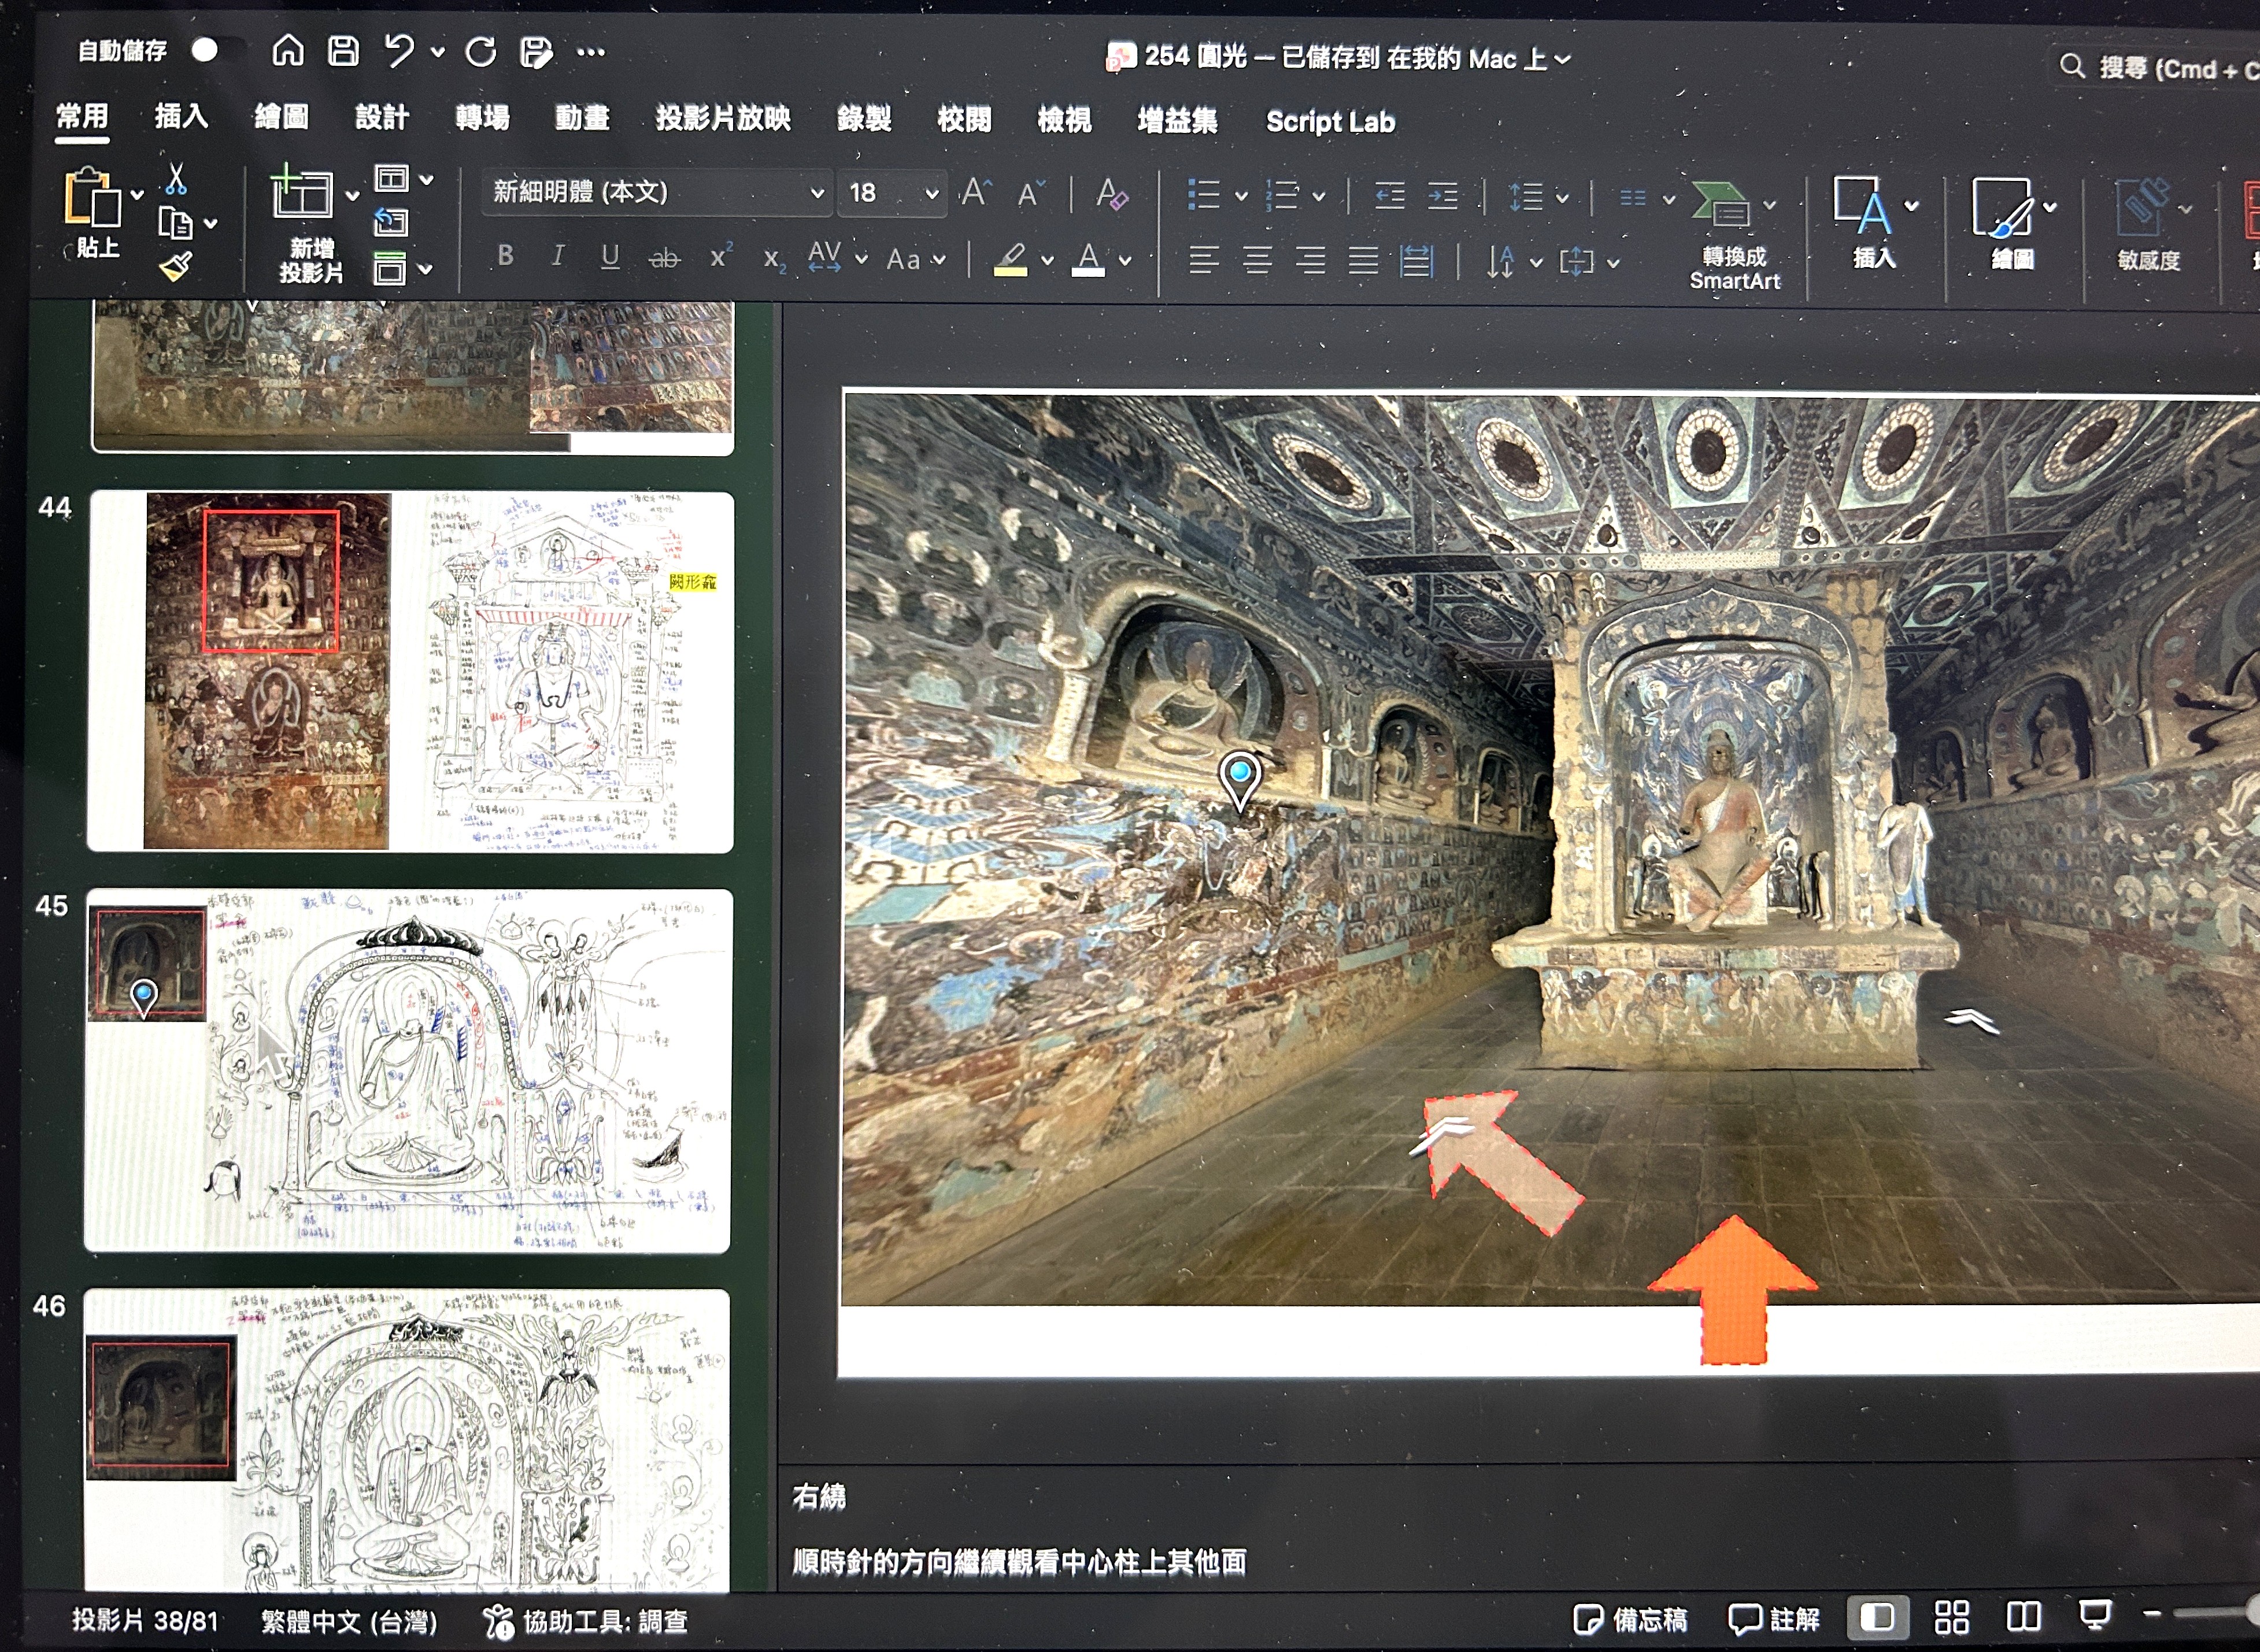Justify the text alignment
This screenshot has width=2260, height=1652.
[1363, 261]
